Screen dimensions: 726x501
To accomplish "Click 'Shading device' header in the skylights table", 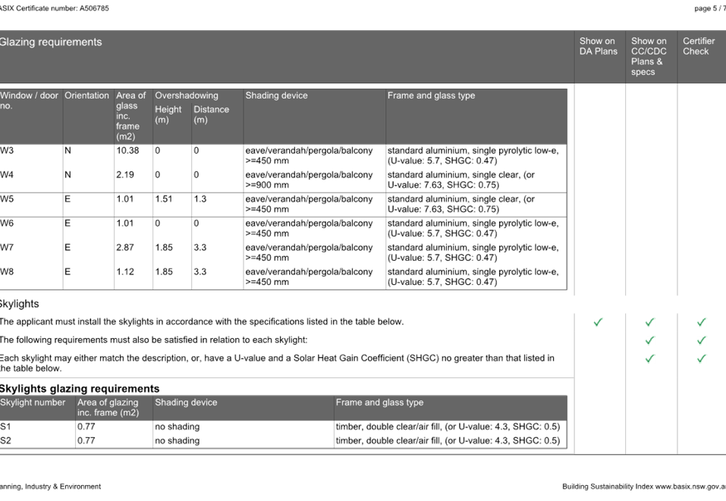I will 186,402.
